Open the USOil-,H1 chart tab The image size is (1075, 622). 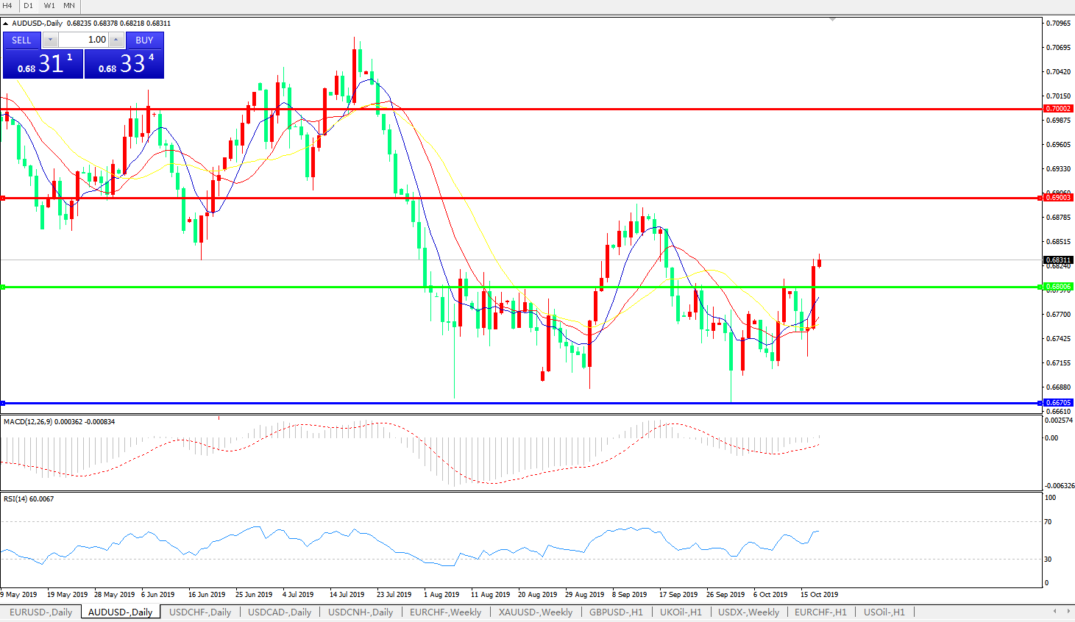(x=884, y=612)
